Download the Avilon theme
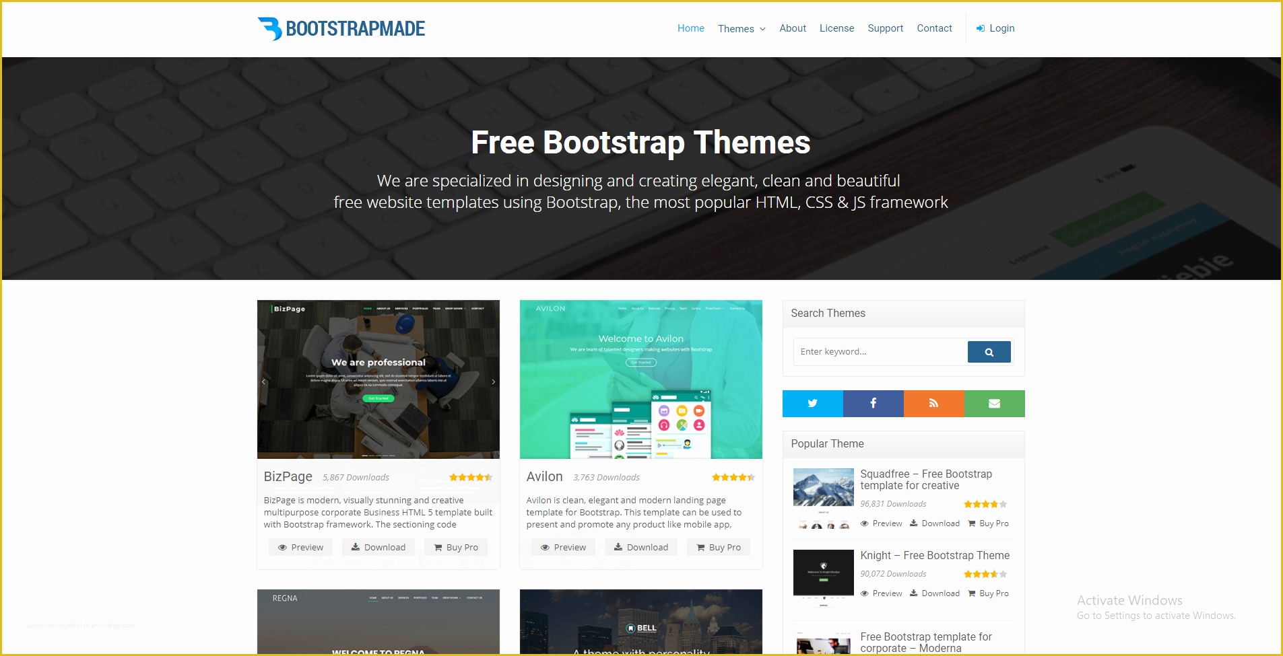The width and height of the screenshot is (1283, 656). (x=640, y=547)
